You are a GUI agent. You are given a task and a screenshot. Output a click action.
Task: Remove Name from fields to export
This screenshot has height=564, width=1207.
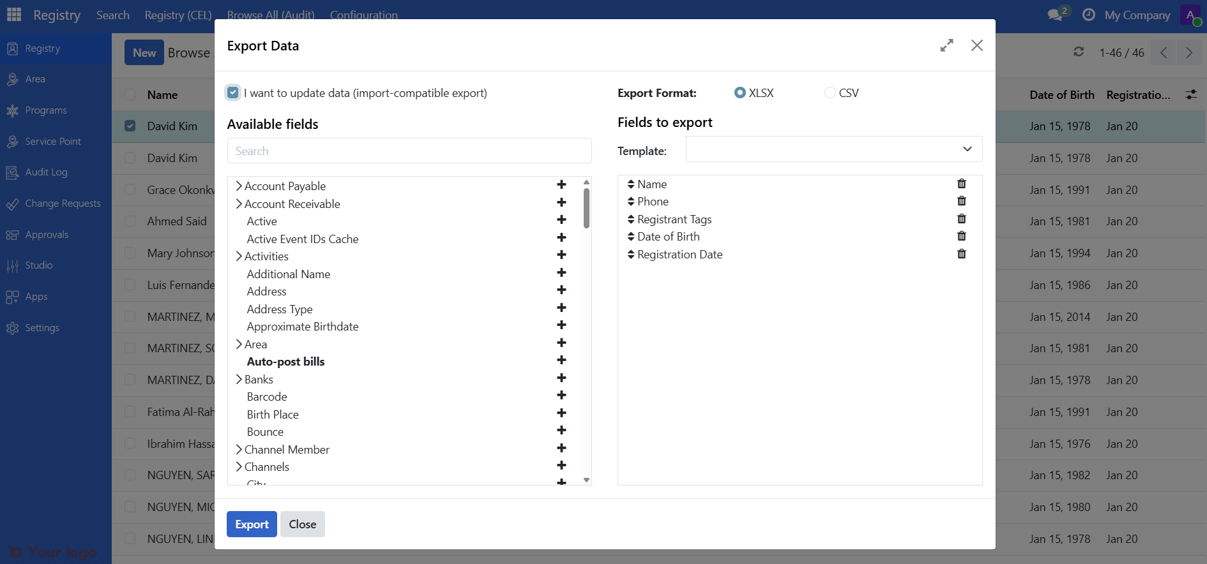[x=962, y=184]
